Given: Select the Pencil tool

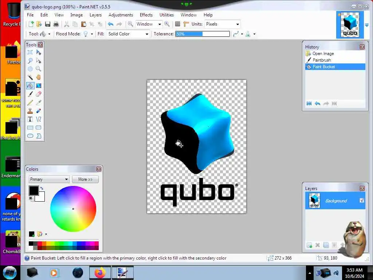Looking at the screenshot, I should click(30, 102).
